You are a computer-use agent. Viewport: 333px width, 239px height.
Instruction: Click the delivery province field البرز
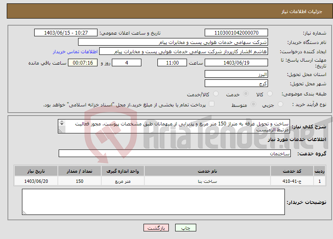click(236, 74)
